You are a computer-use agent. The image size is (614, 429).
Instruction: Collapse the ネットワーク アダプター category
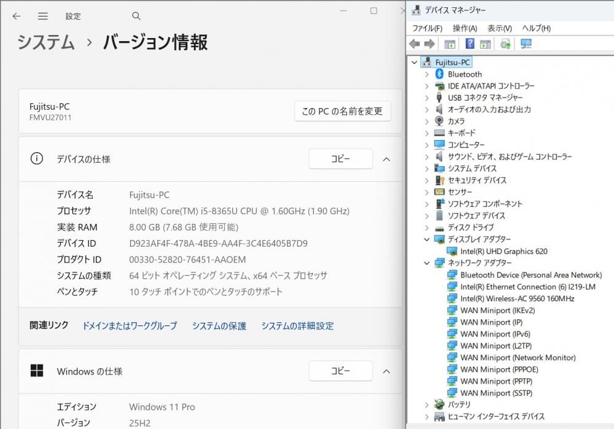pos(427,263)
